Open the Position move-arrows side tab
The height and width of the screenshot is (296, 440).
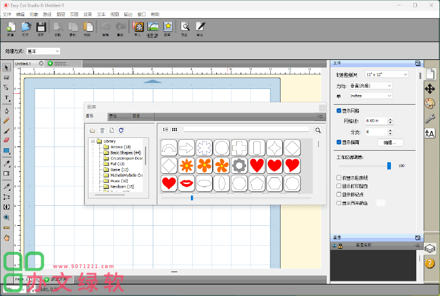pyautogui.click(x=430, y=89)
